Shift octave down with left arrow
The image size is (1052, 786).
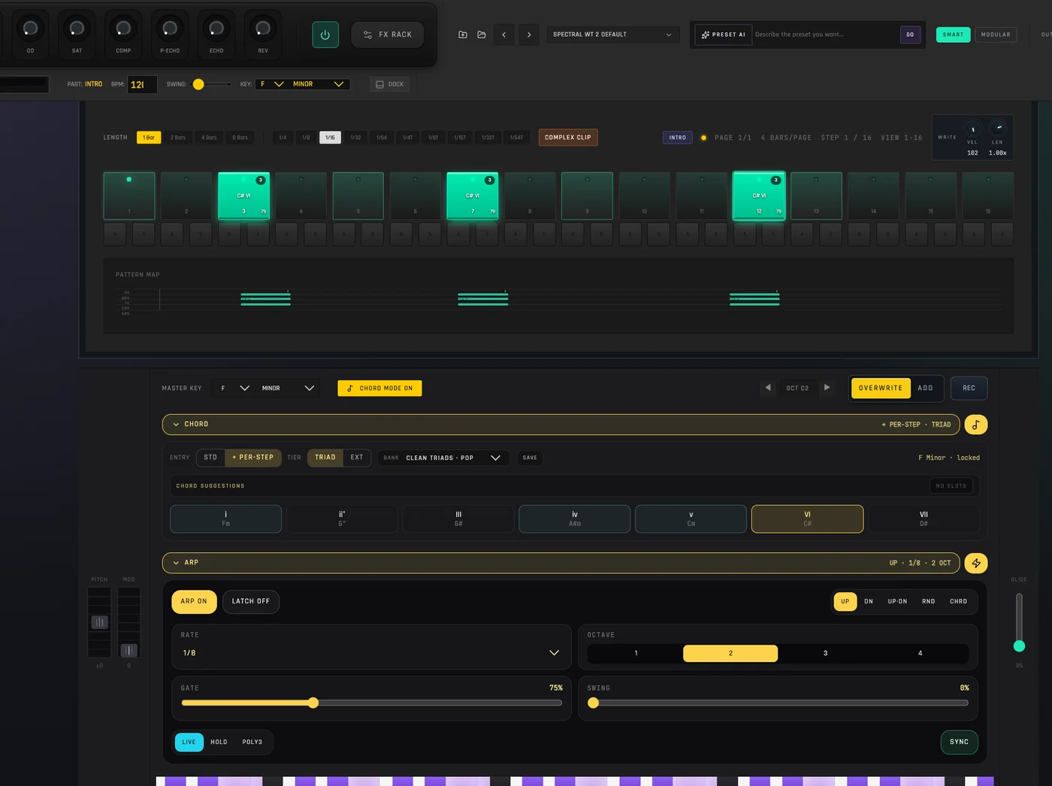[768, 388]
